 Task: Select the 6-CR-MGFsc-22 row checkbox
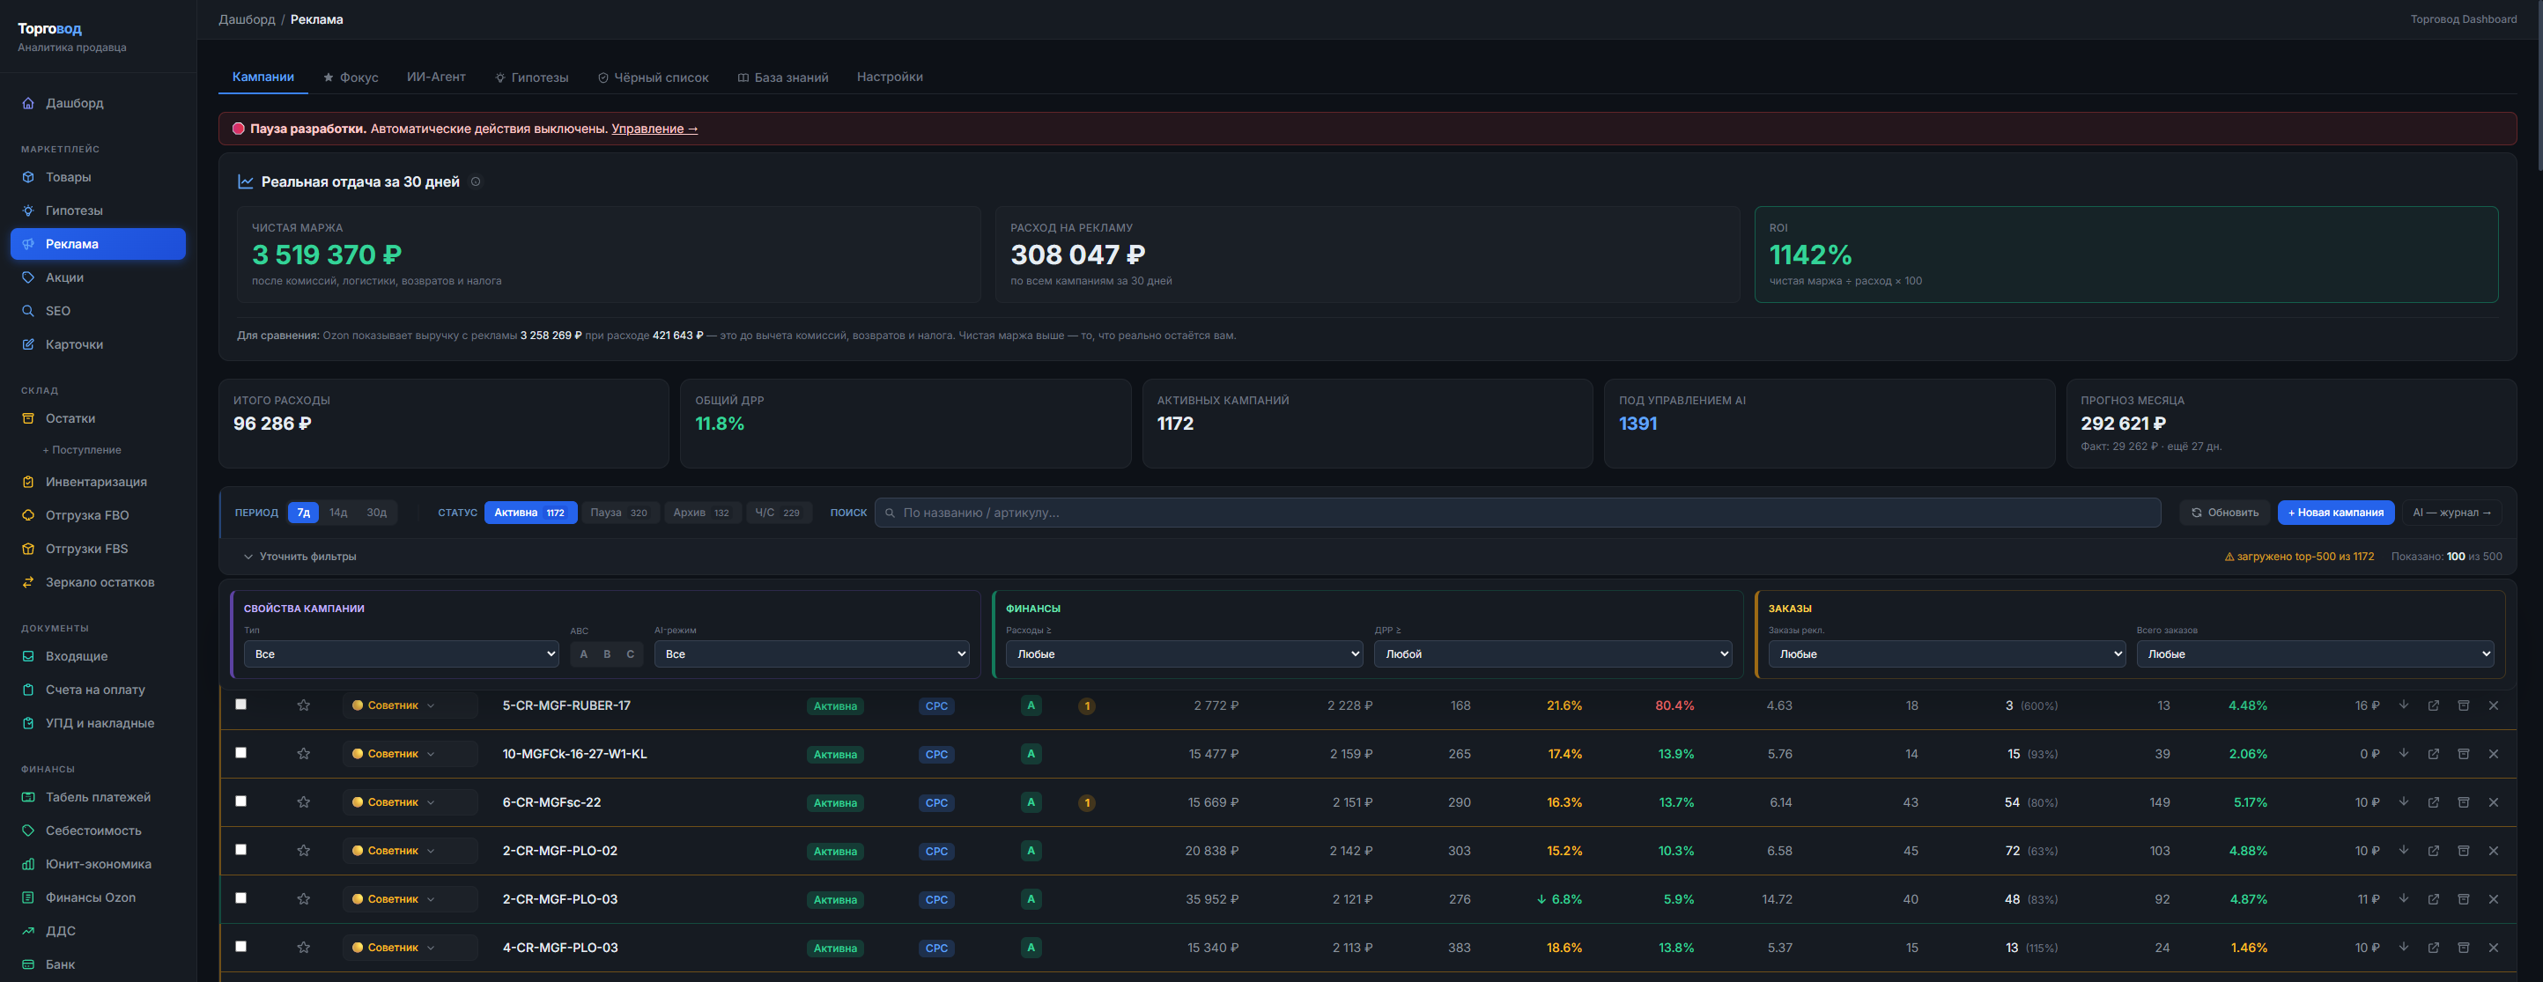[240, 801]
